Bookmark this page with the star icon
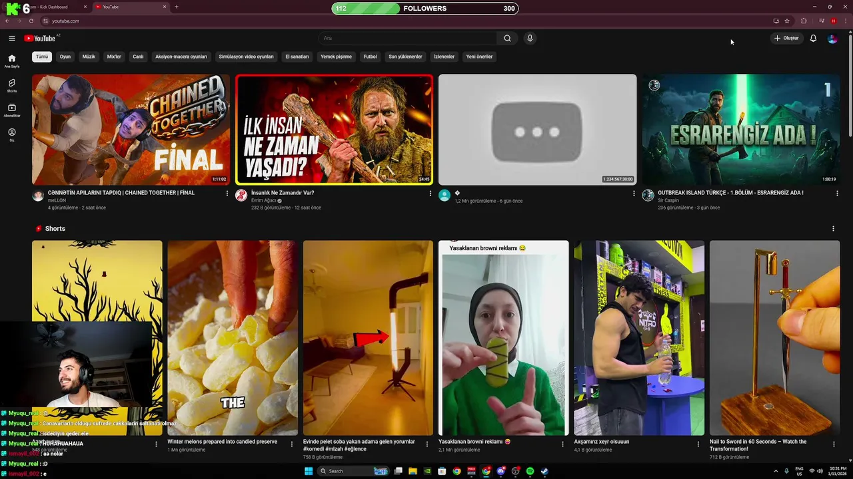The height and width of the screenshot is (479, 853). (x=787, y=21)
